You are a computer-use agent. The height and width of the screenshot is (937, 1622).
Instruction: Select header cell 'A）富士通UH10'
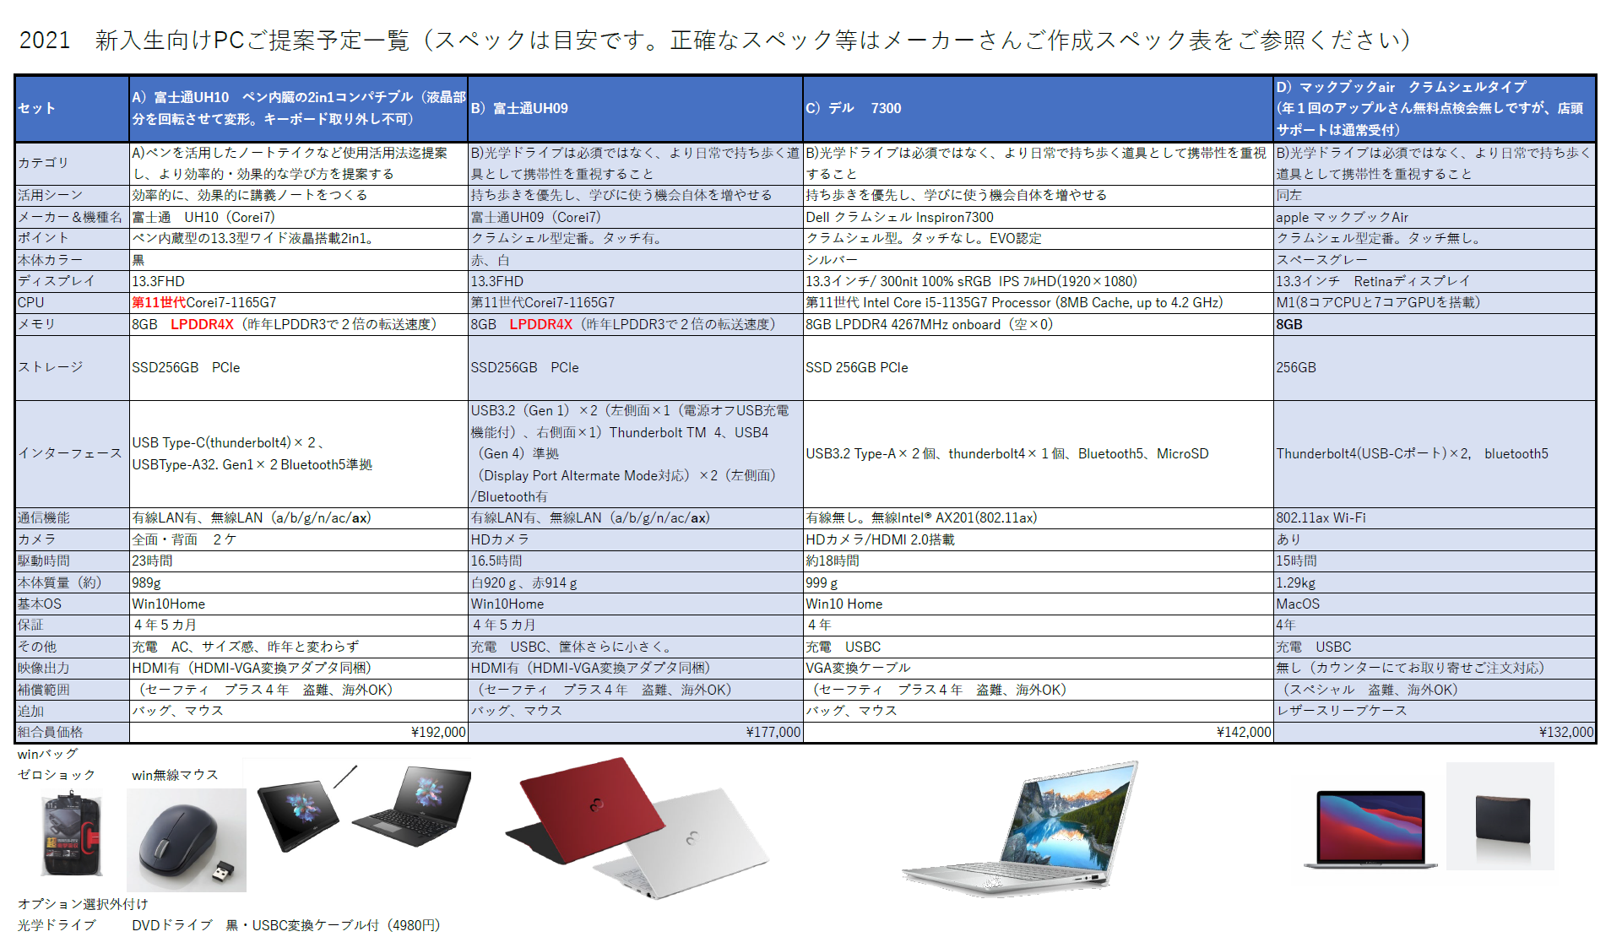pyautogui.click(x=298, y=108)
